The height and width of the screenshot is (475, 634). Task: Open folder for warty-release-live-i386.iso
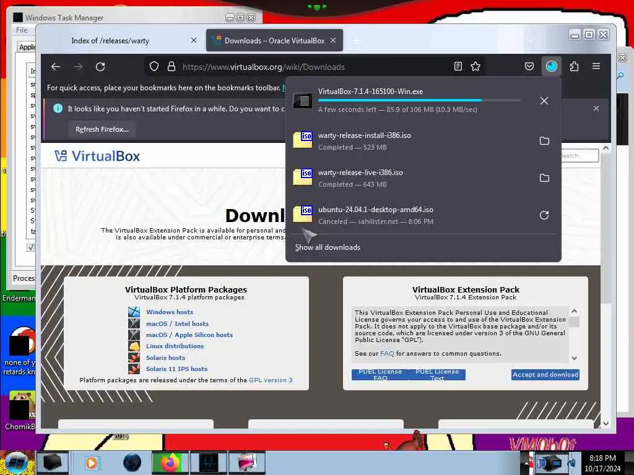point(545,178)
